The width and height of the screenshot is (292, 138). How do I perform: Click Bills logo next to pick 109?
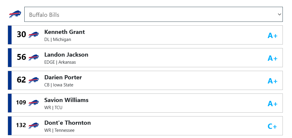(33, 103)
